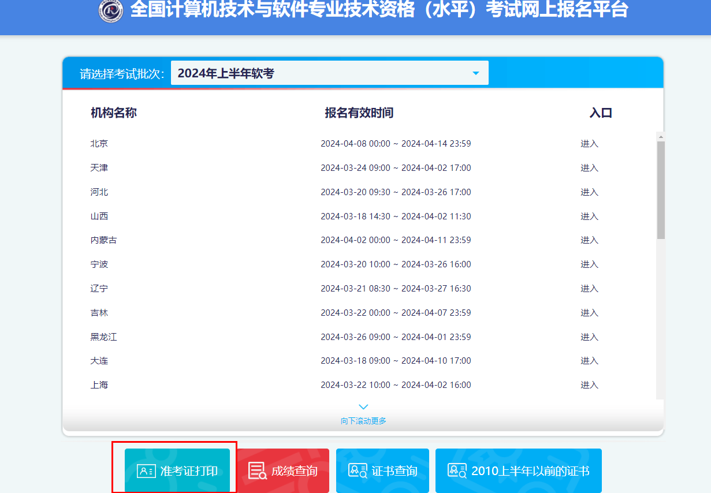Click the 报名有效时间 column header
This screenshot has height=493, width=711.
(359, 113)
